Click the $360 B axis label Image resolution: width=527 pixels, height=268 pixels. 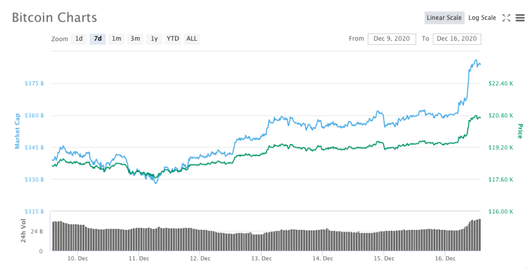coord(34,115)
